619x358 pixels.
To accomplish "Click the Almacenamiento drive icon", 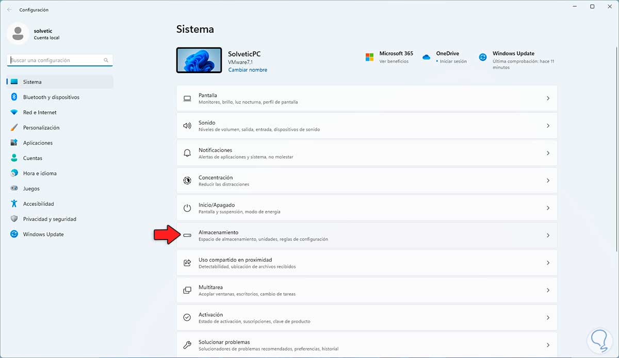I will [x=187, y=235].
